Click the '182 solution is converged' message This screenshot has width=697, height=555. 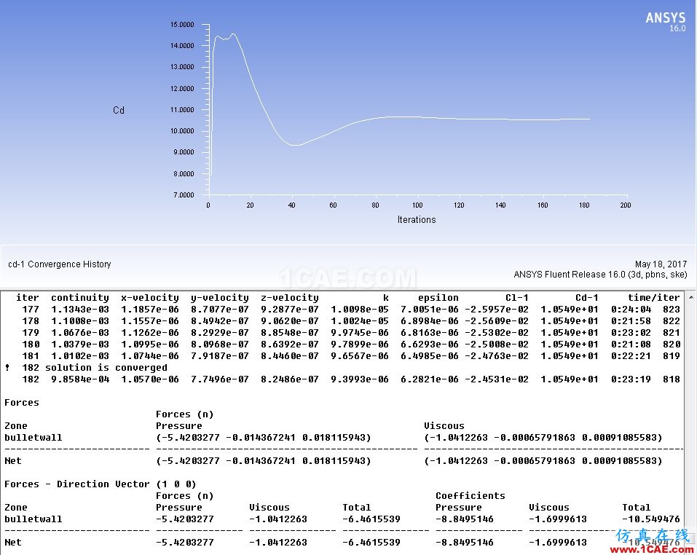coord(94,368)
